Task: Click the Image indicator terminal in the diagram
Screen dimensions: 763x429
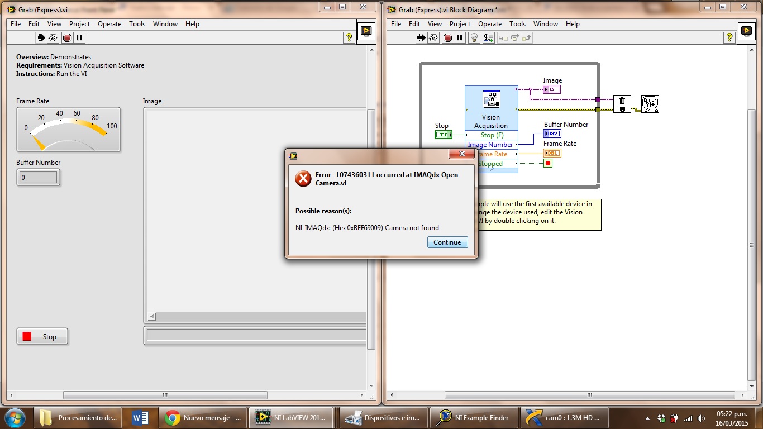Action: (x=552, y=89)
